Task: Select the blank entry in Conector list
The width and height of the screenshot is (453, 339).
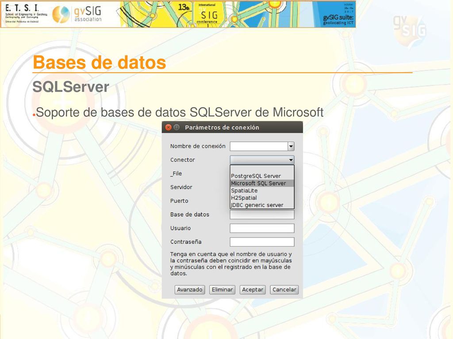Action: point(262,169)
